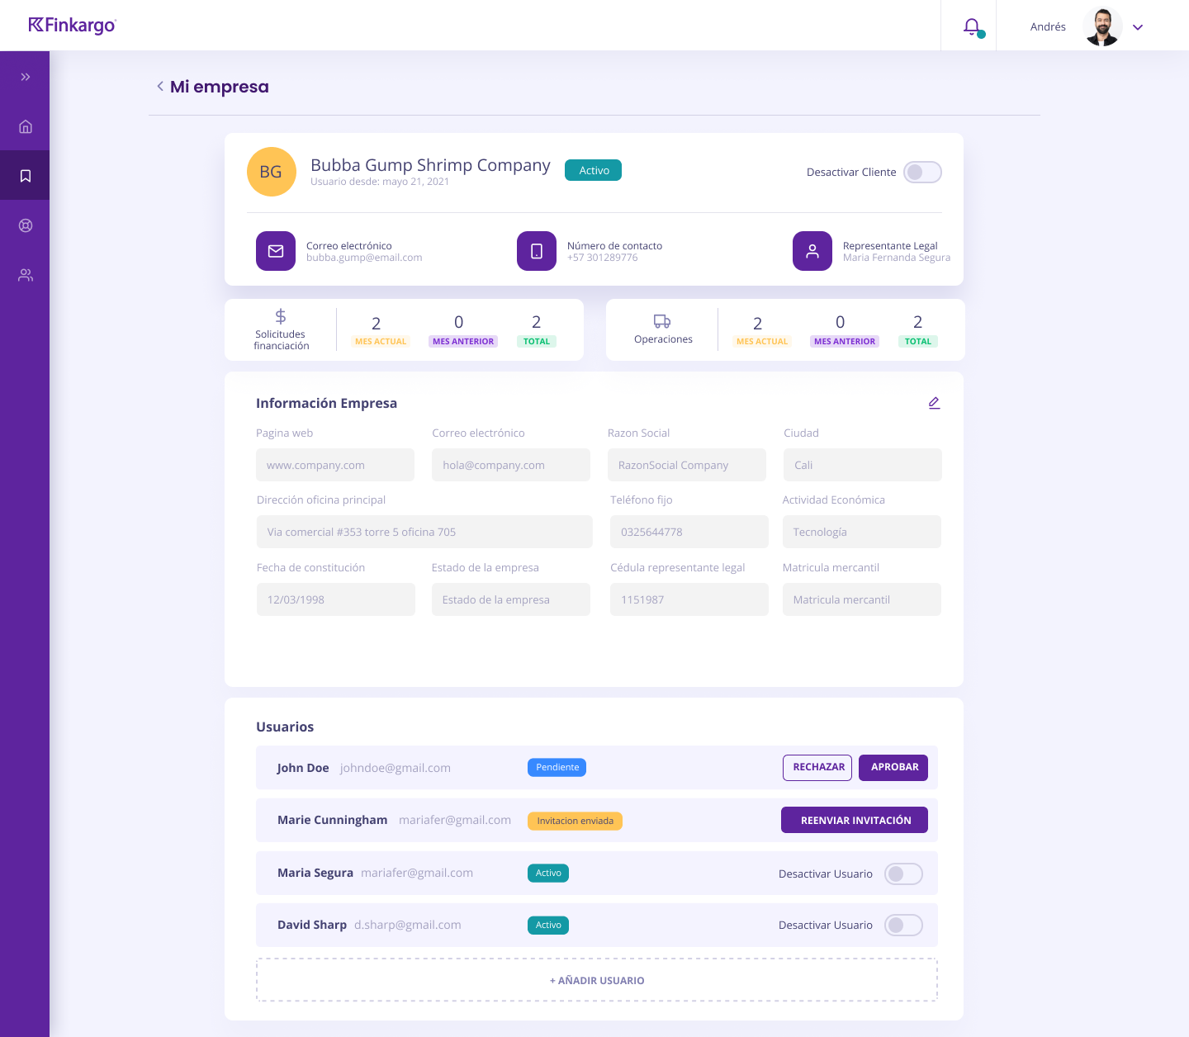1189x1037 pixels.
Task: Click the phone contact number icon
Action: [x=537, y=251]
